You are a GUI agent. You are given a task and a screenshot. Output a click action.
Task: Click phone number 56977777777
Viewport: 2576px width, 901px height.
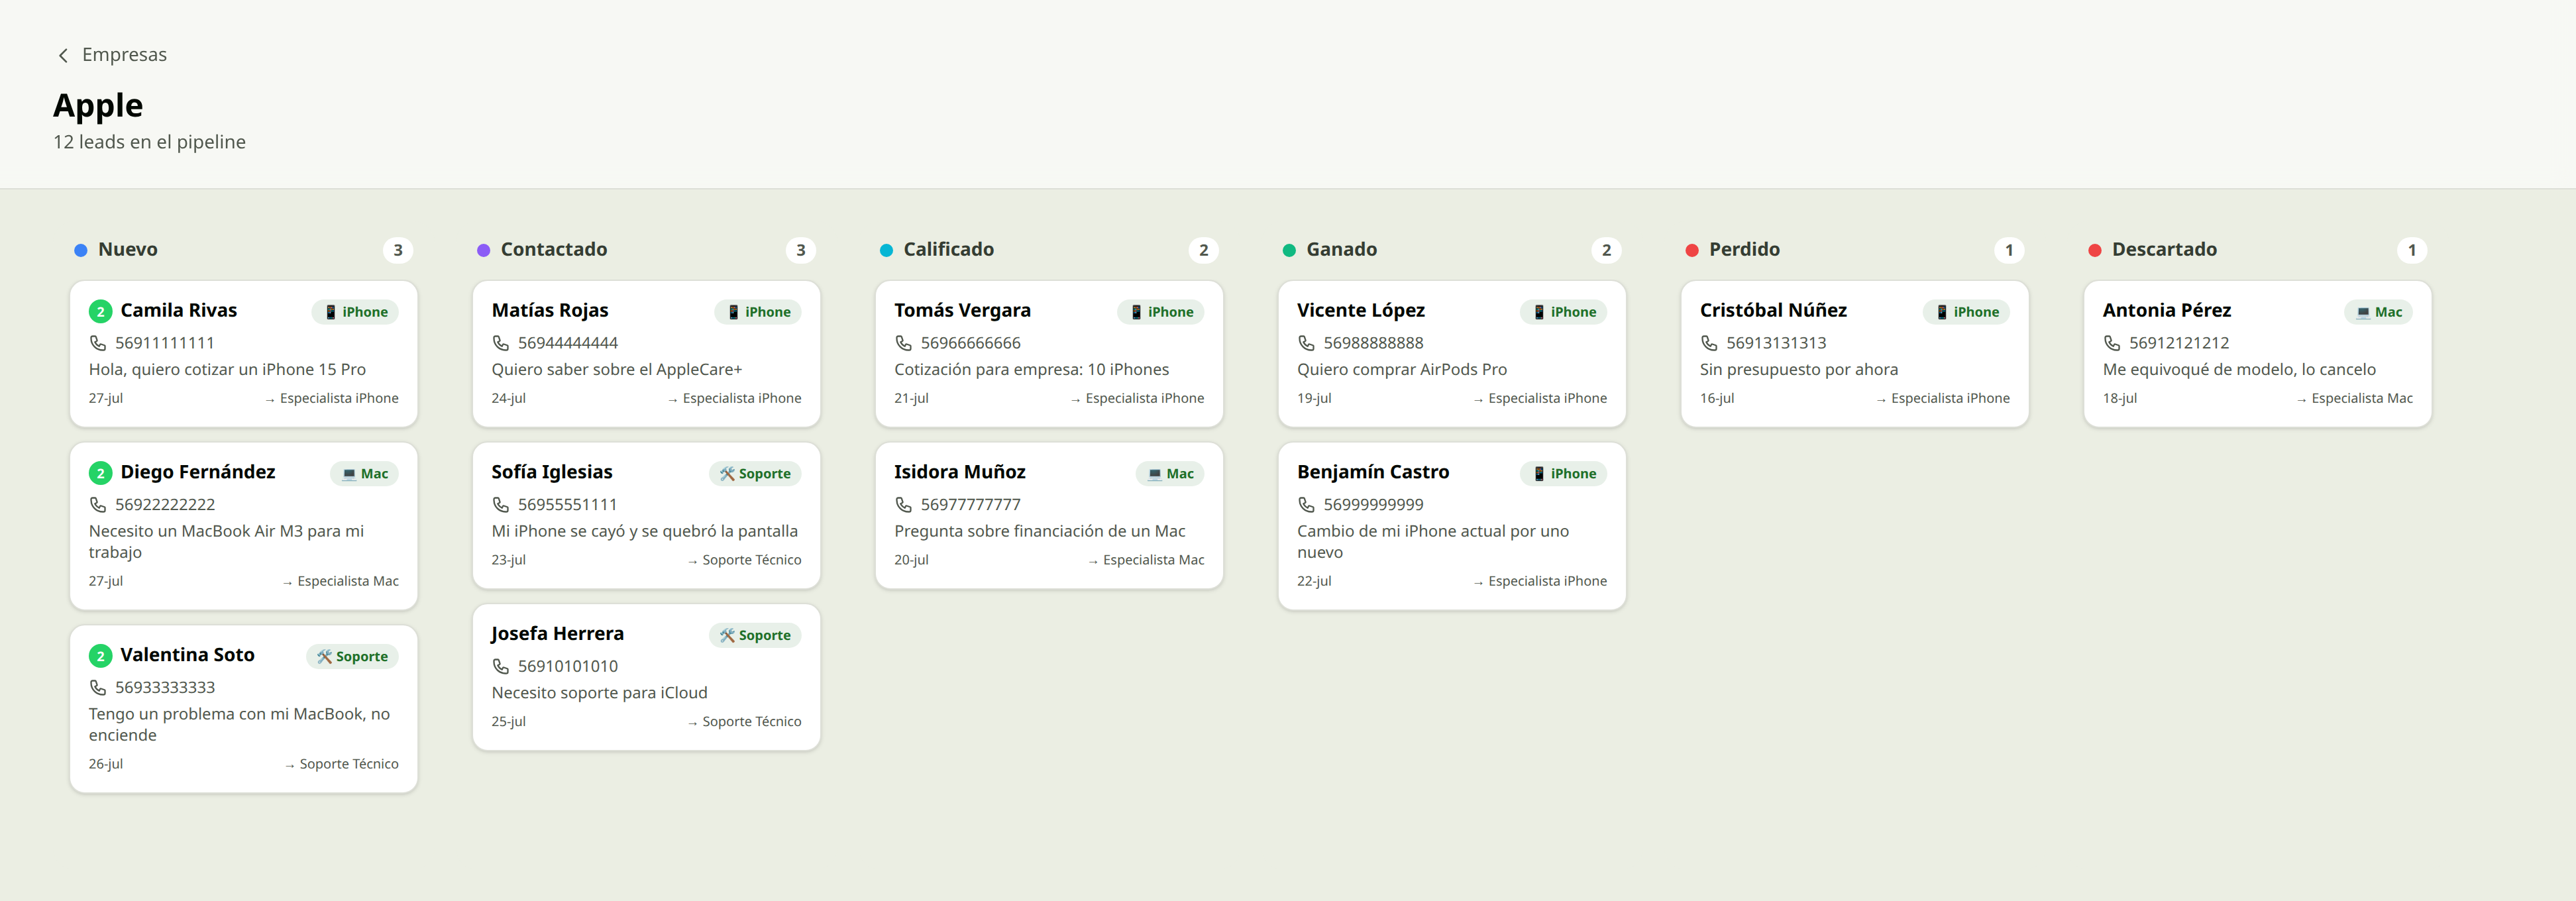(x=970, y=505)
